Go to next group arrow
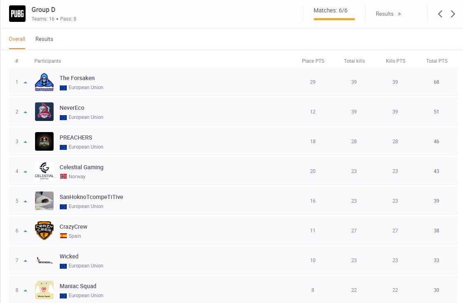The image size is (463, 303). click(x=453, y=14)
